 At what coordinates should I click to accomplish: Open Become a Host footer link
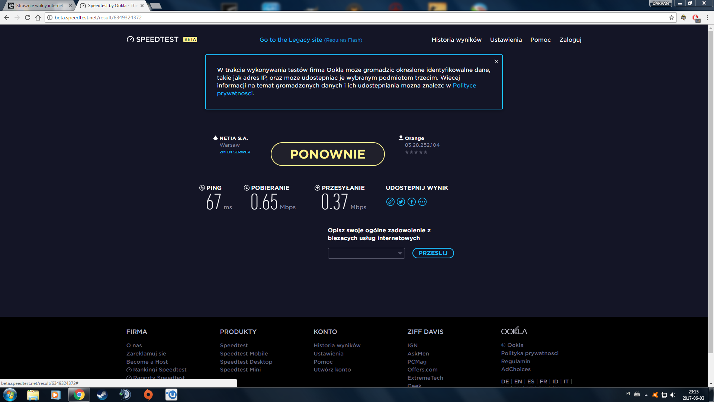147,362
